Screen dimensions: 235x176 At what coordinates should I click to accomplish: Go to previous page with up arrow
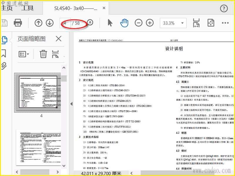pyautogui.click(x=38, y=23)
